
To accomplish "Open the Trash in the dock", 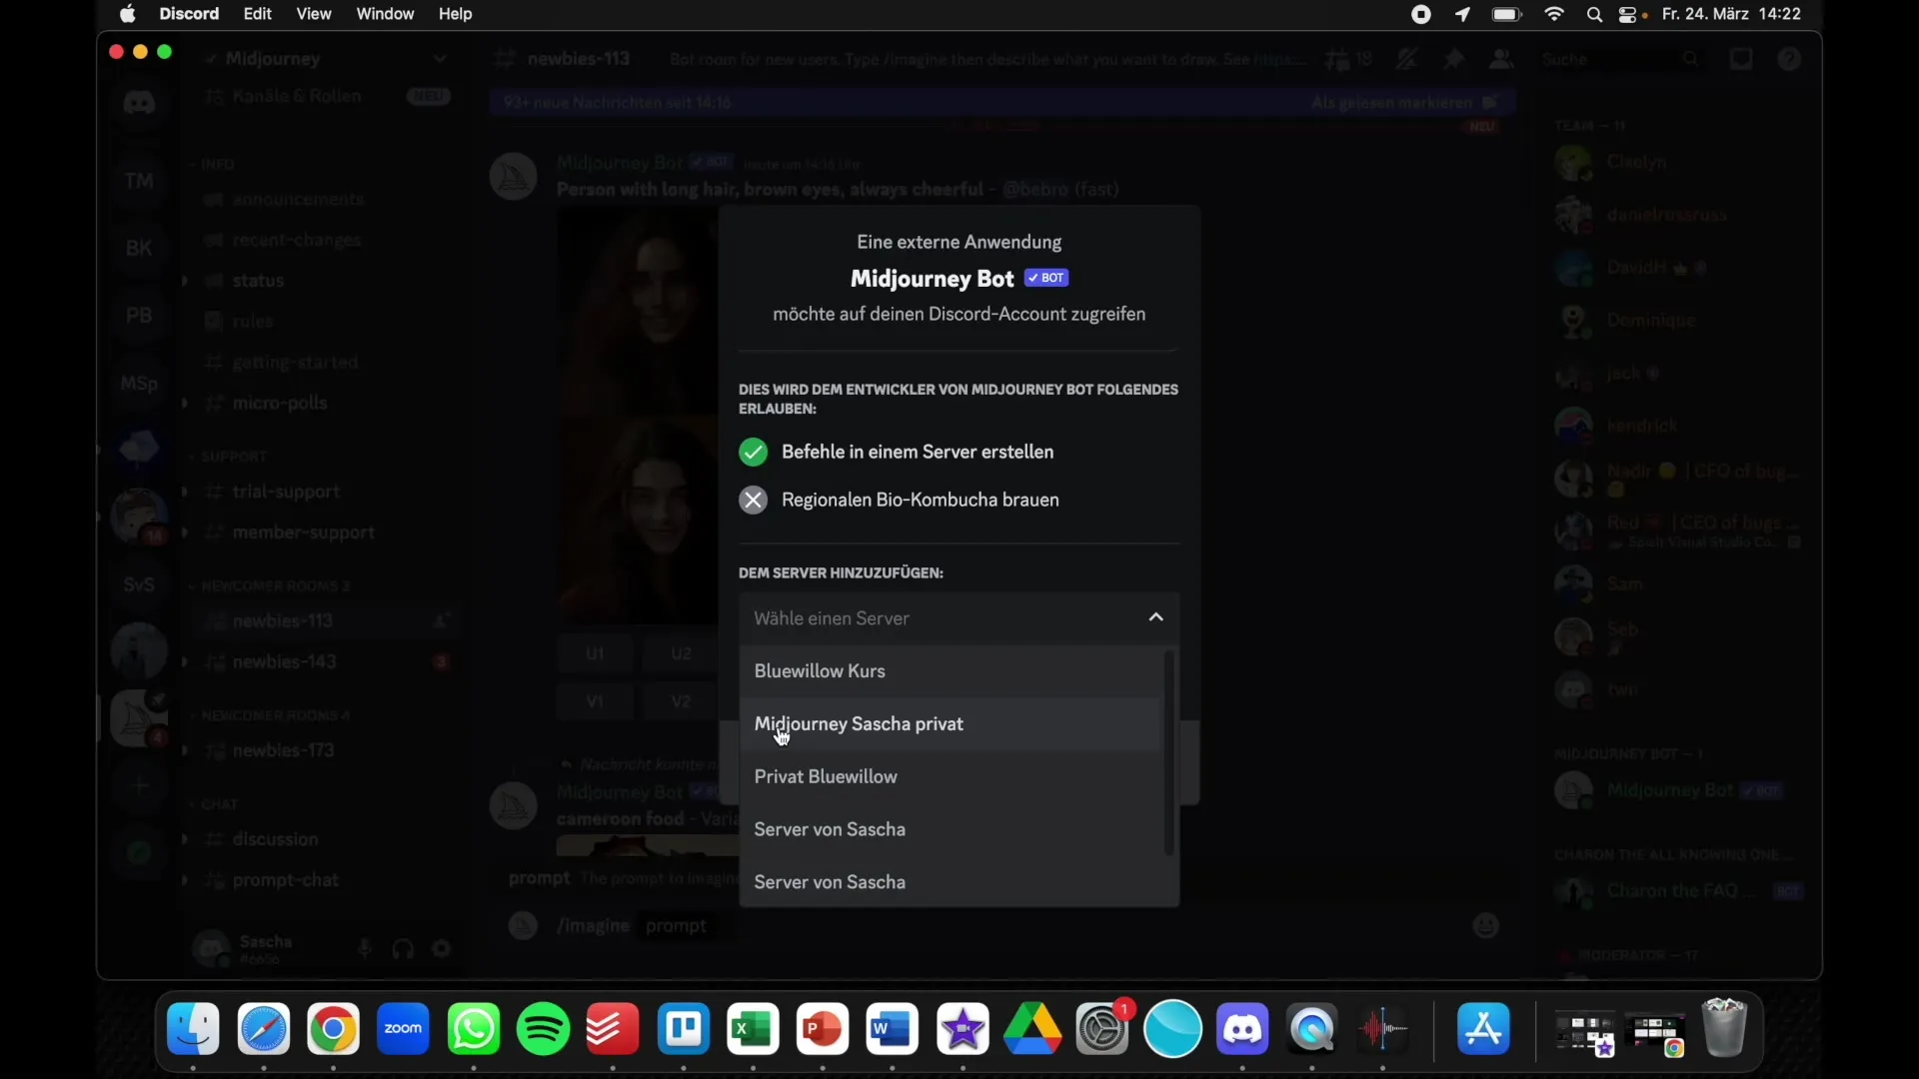I will 1725,1029.
